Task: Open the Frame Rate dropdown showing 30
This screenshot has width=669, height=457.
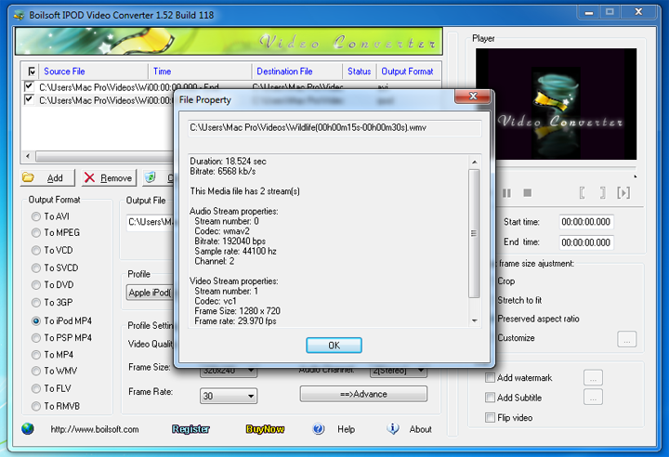Action: click(x=229, y=396)
